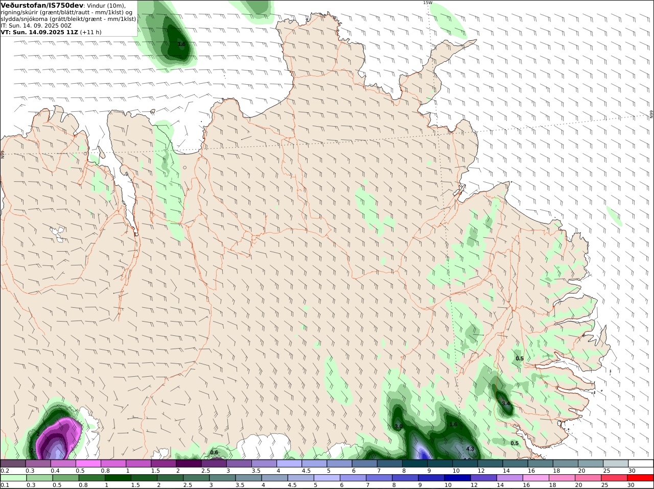This screenshot has width=654, height=489.
Task: Pick the light pink 16 swatch, lower legend row
Action: (535, 478)
